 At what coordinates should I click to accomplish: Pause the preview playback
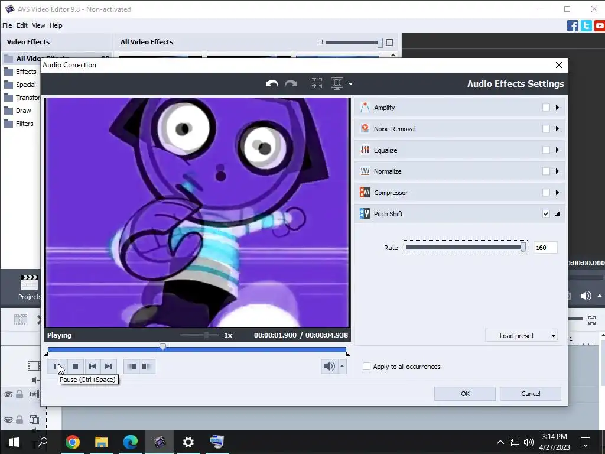(x=57, y=366)
